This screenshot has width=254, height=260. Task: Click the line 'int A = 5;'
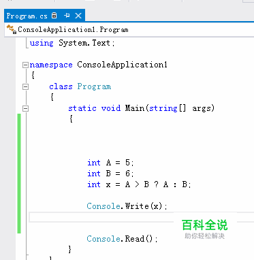[x=110, y=163]
